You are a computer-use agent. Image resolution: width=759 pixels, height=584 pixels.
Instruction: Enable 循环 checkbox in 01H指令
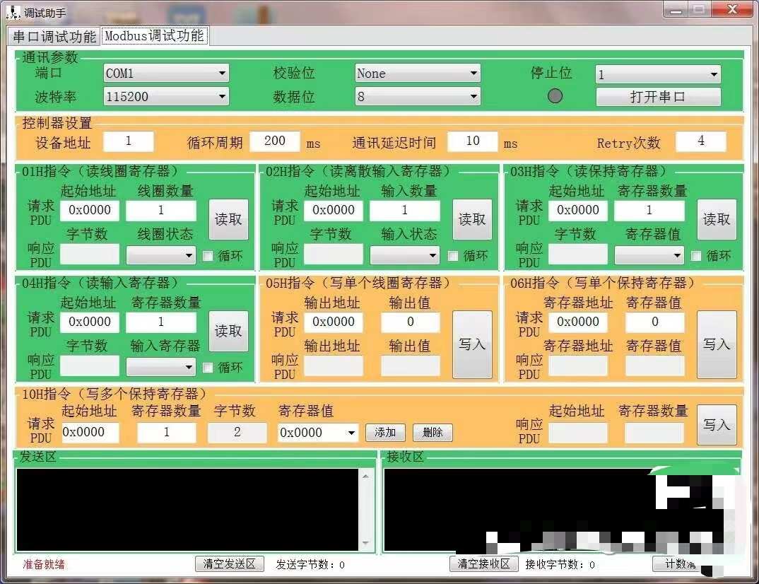click(208, 256)
